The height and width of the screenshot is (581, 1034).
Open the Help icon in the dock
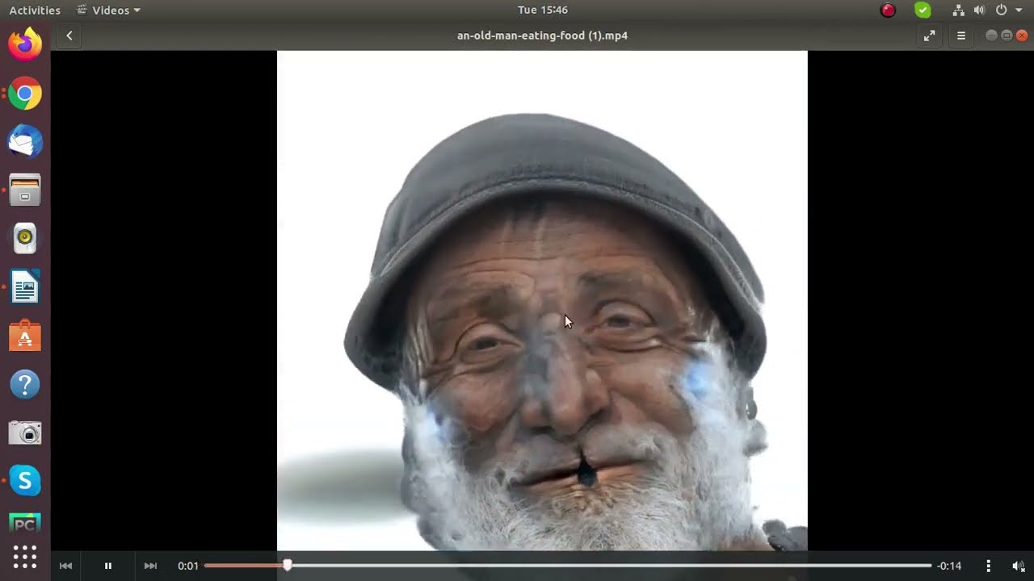click(x=25, y=384)
